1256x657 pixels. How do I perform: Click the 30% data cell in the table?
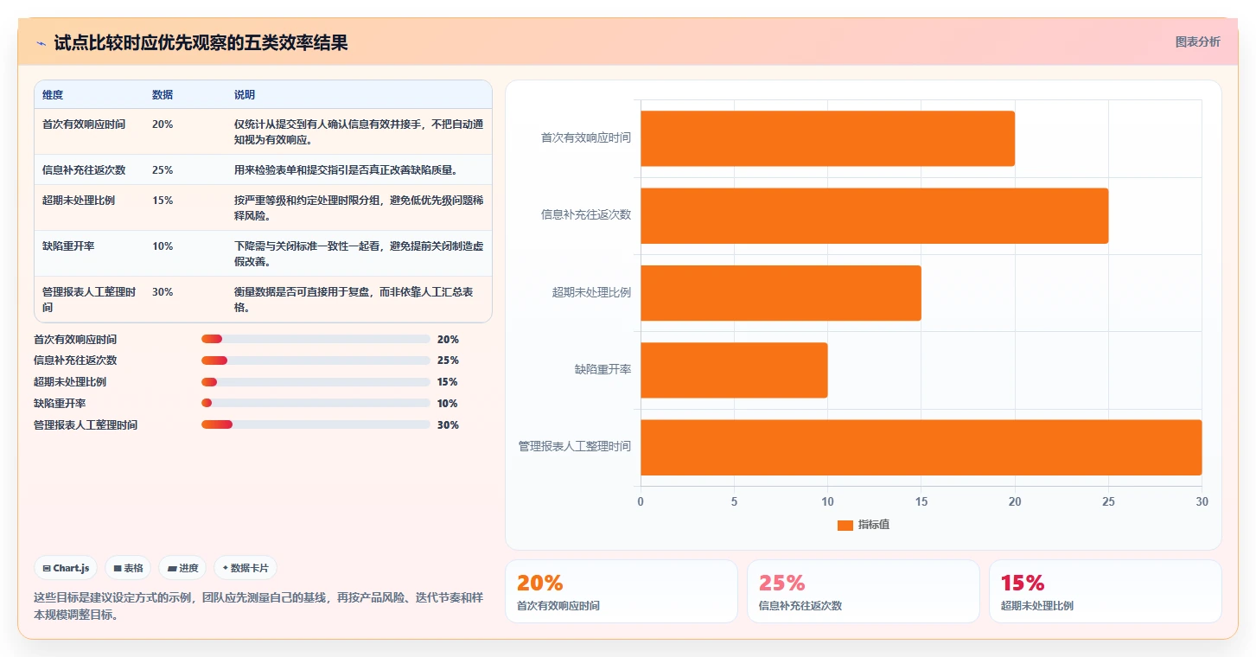pos(163,292)
